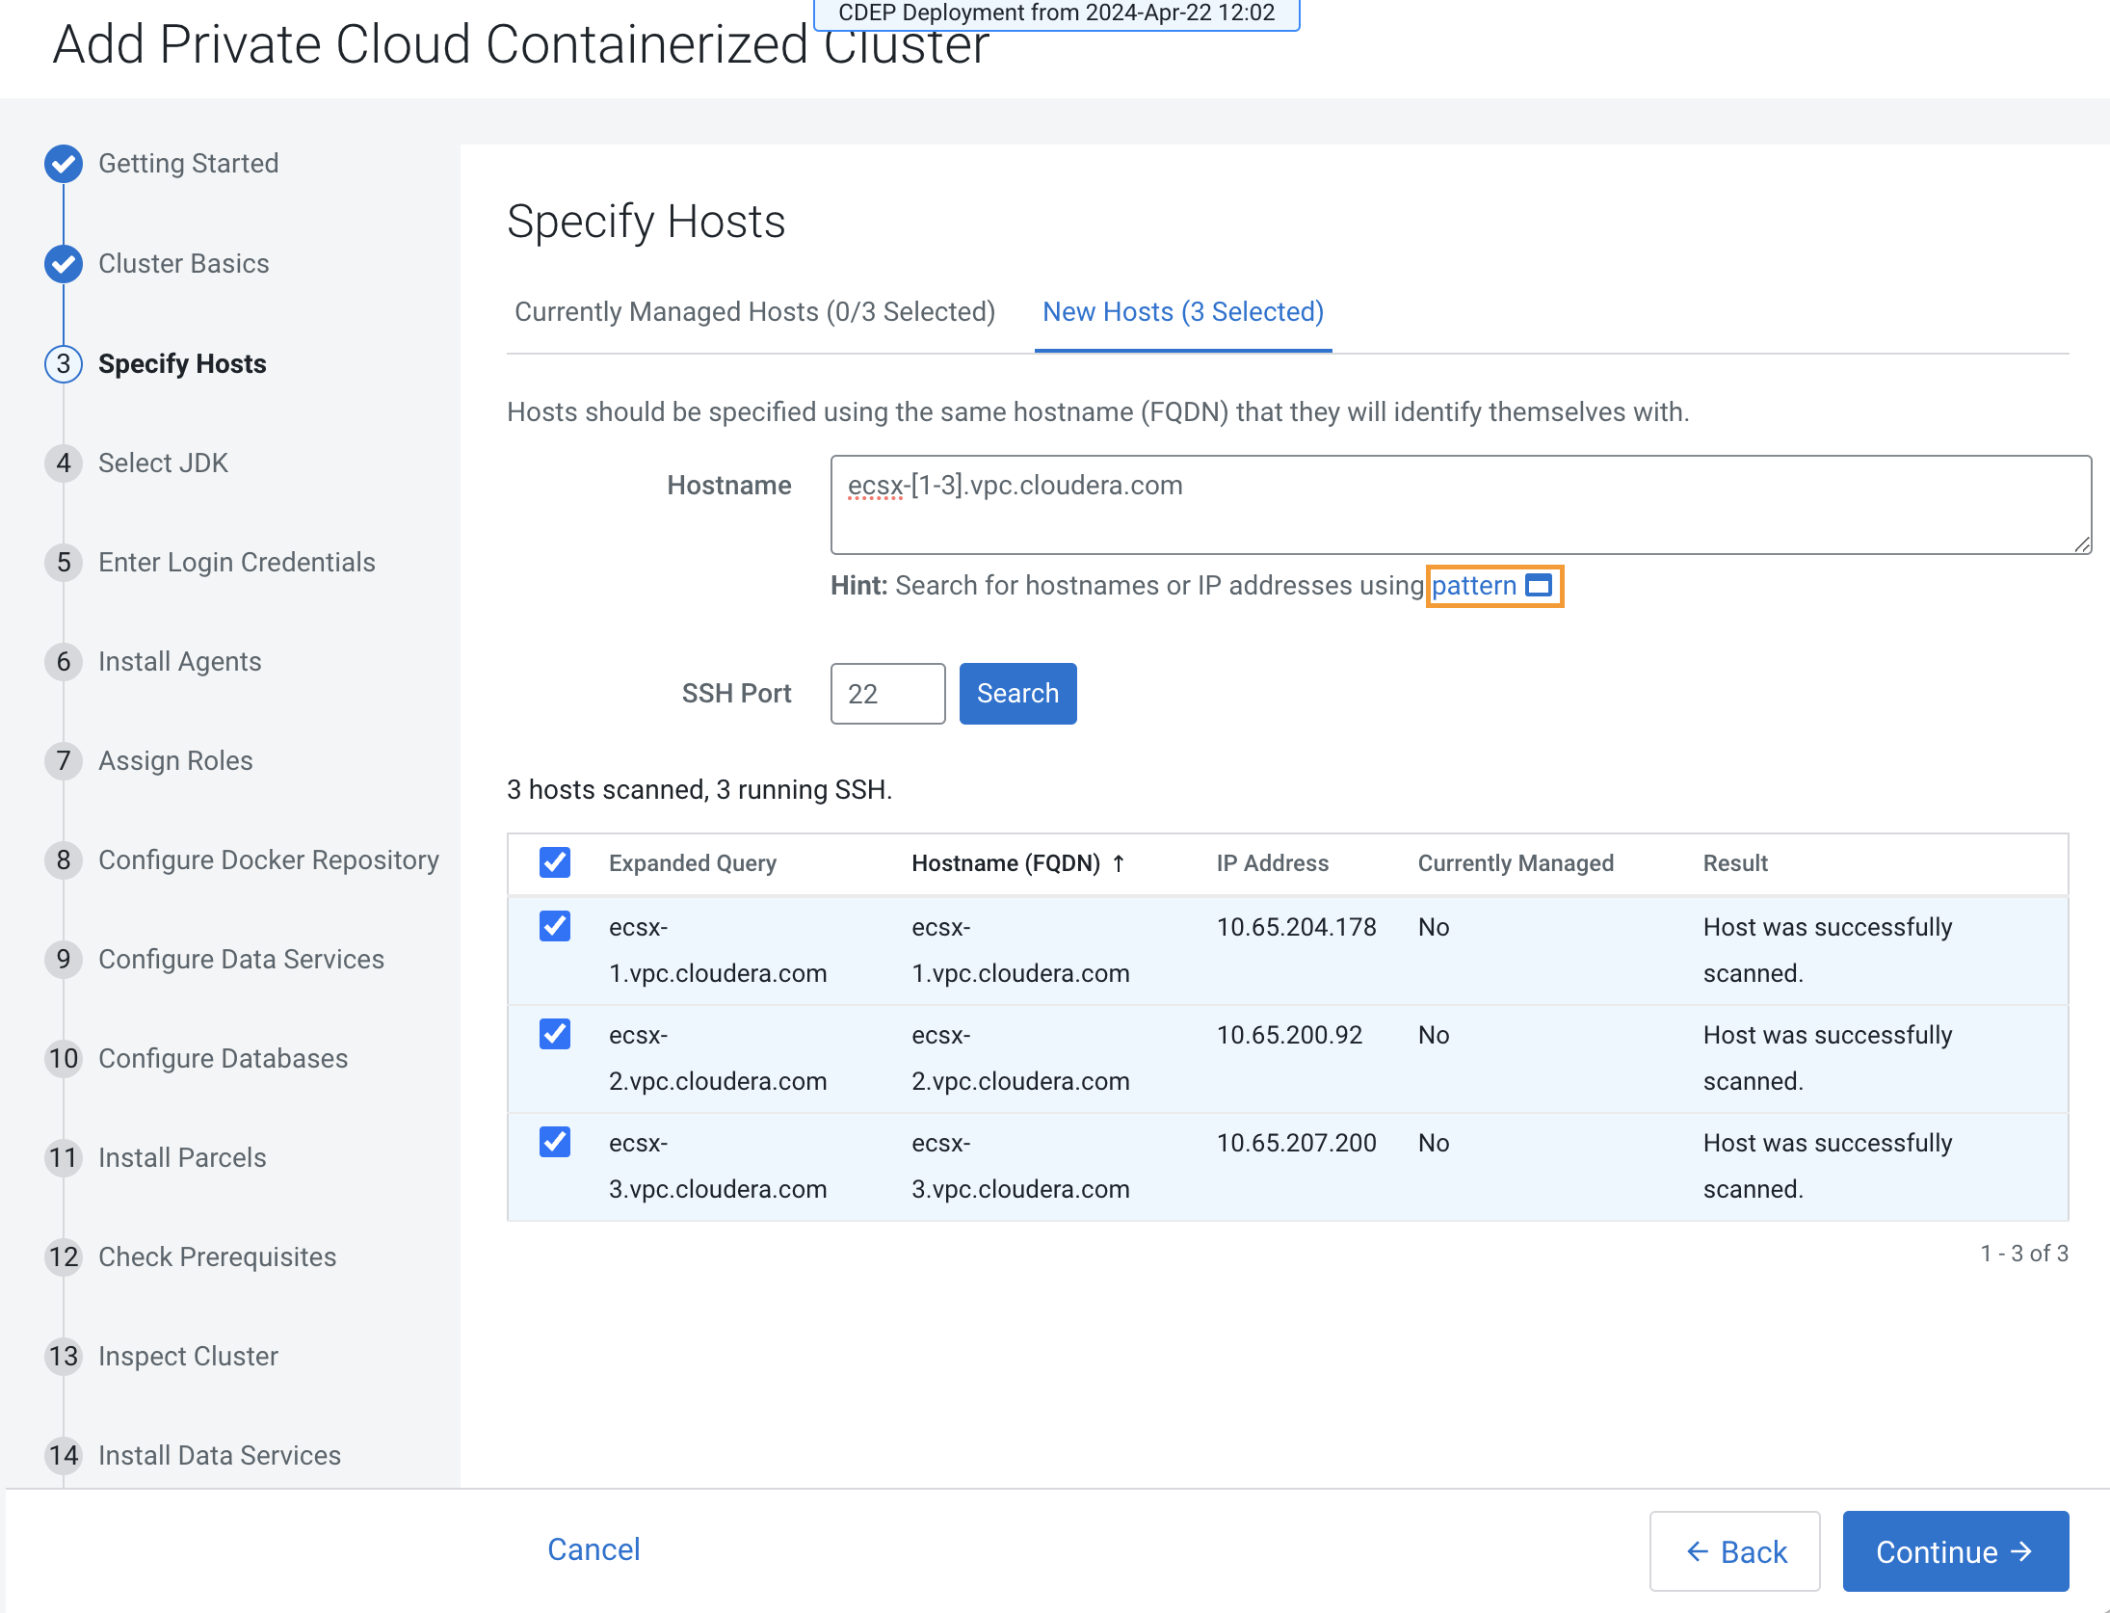Go to Configure Docker Repository step

269,860
